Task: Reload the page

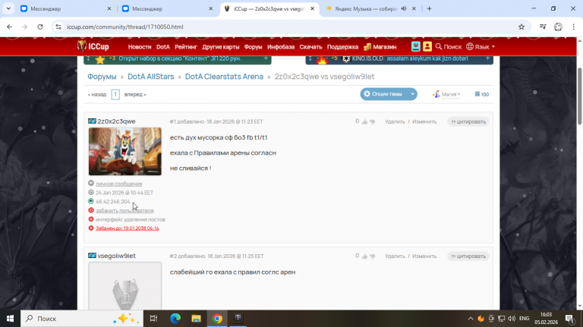Action: pos(40,27)
